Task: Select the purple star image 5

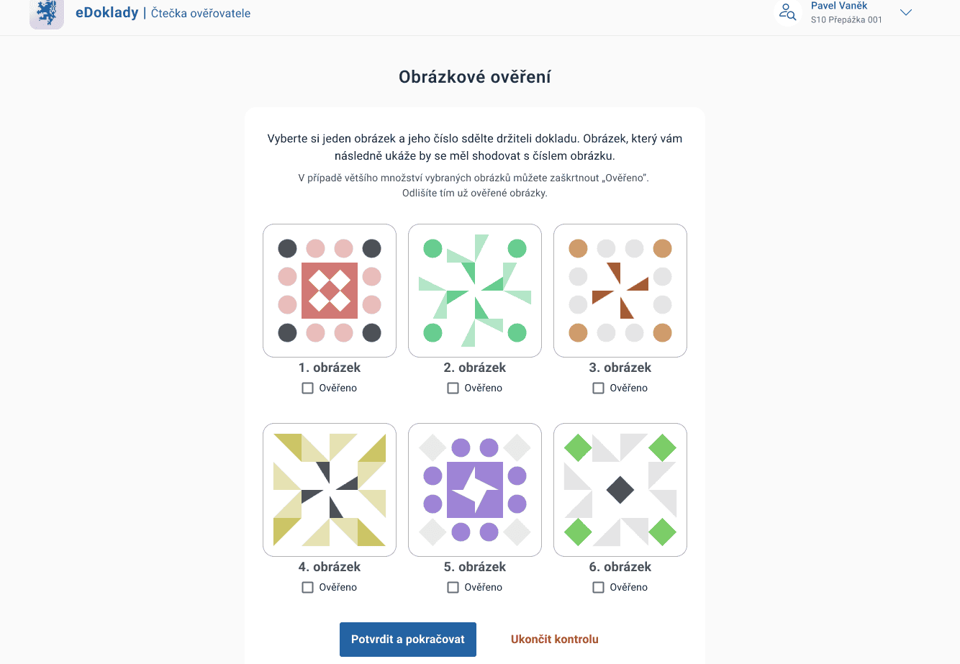Action: pos(475,490)
